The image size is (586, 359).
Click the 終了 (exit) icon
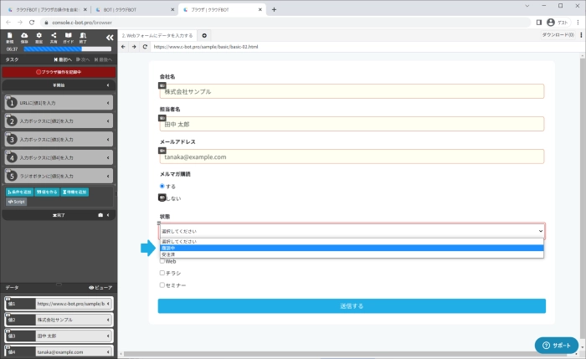point(82,37)
